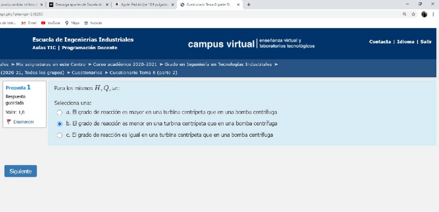Close the Cuestionario Tema 8 tab
The image size is (439, 212).
pos(239,5)
